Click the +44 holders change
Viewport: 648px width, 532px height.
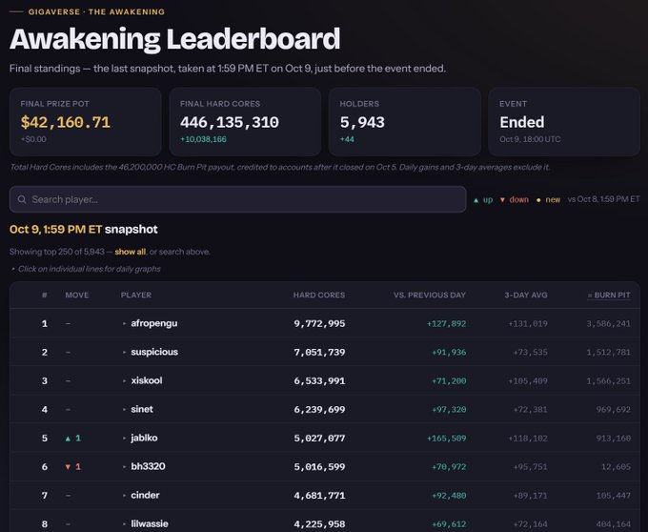347,139
